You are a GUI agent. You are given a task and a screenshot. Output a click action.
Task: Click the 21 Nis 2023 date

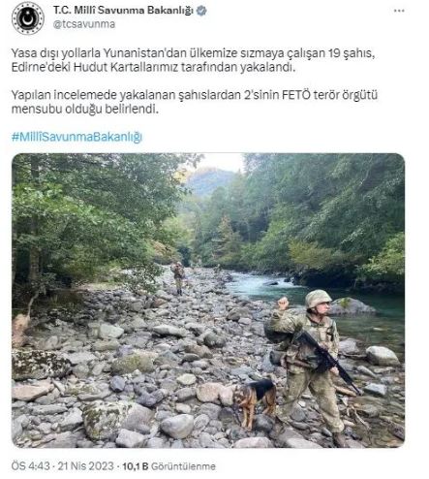85,466
